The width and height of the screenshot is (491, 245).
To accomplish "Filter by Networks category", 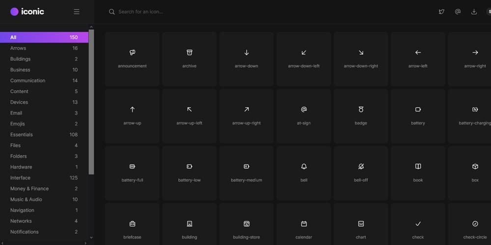I will click(x=44, y=221).
